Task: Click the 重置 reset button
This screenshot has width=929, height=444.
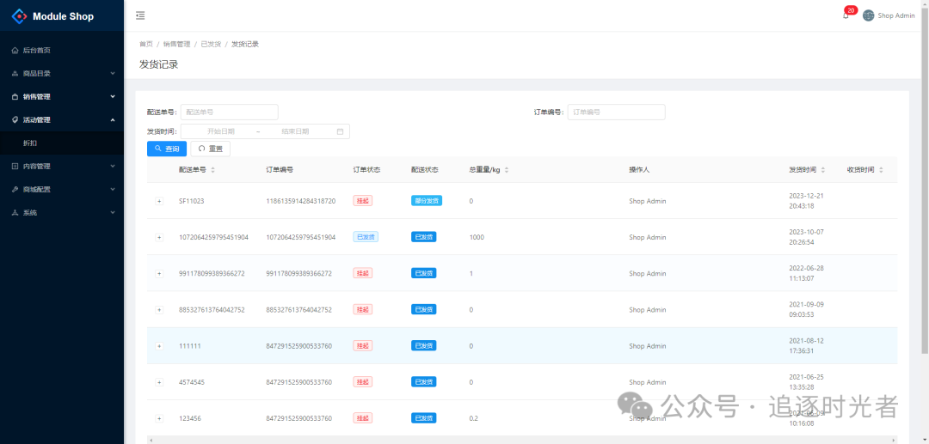Action: [x=210, y=149]
